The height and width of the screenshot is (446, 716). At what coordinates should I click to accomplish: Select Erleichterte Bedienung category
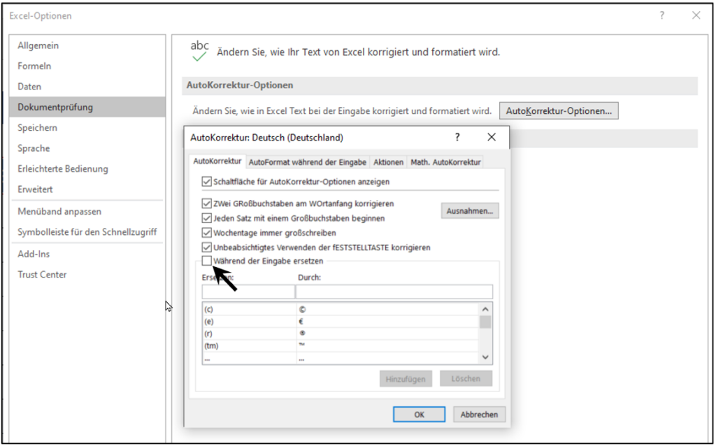(87, 169)
